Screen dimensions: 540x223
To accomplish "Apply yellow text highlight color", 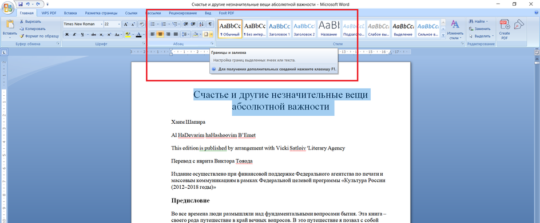I will (128, 34).
